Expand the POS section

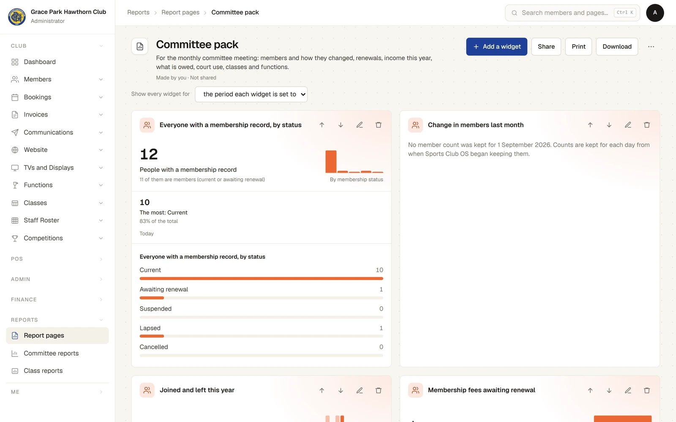coord(57,259)
